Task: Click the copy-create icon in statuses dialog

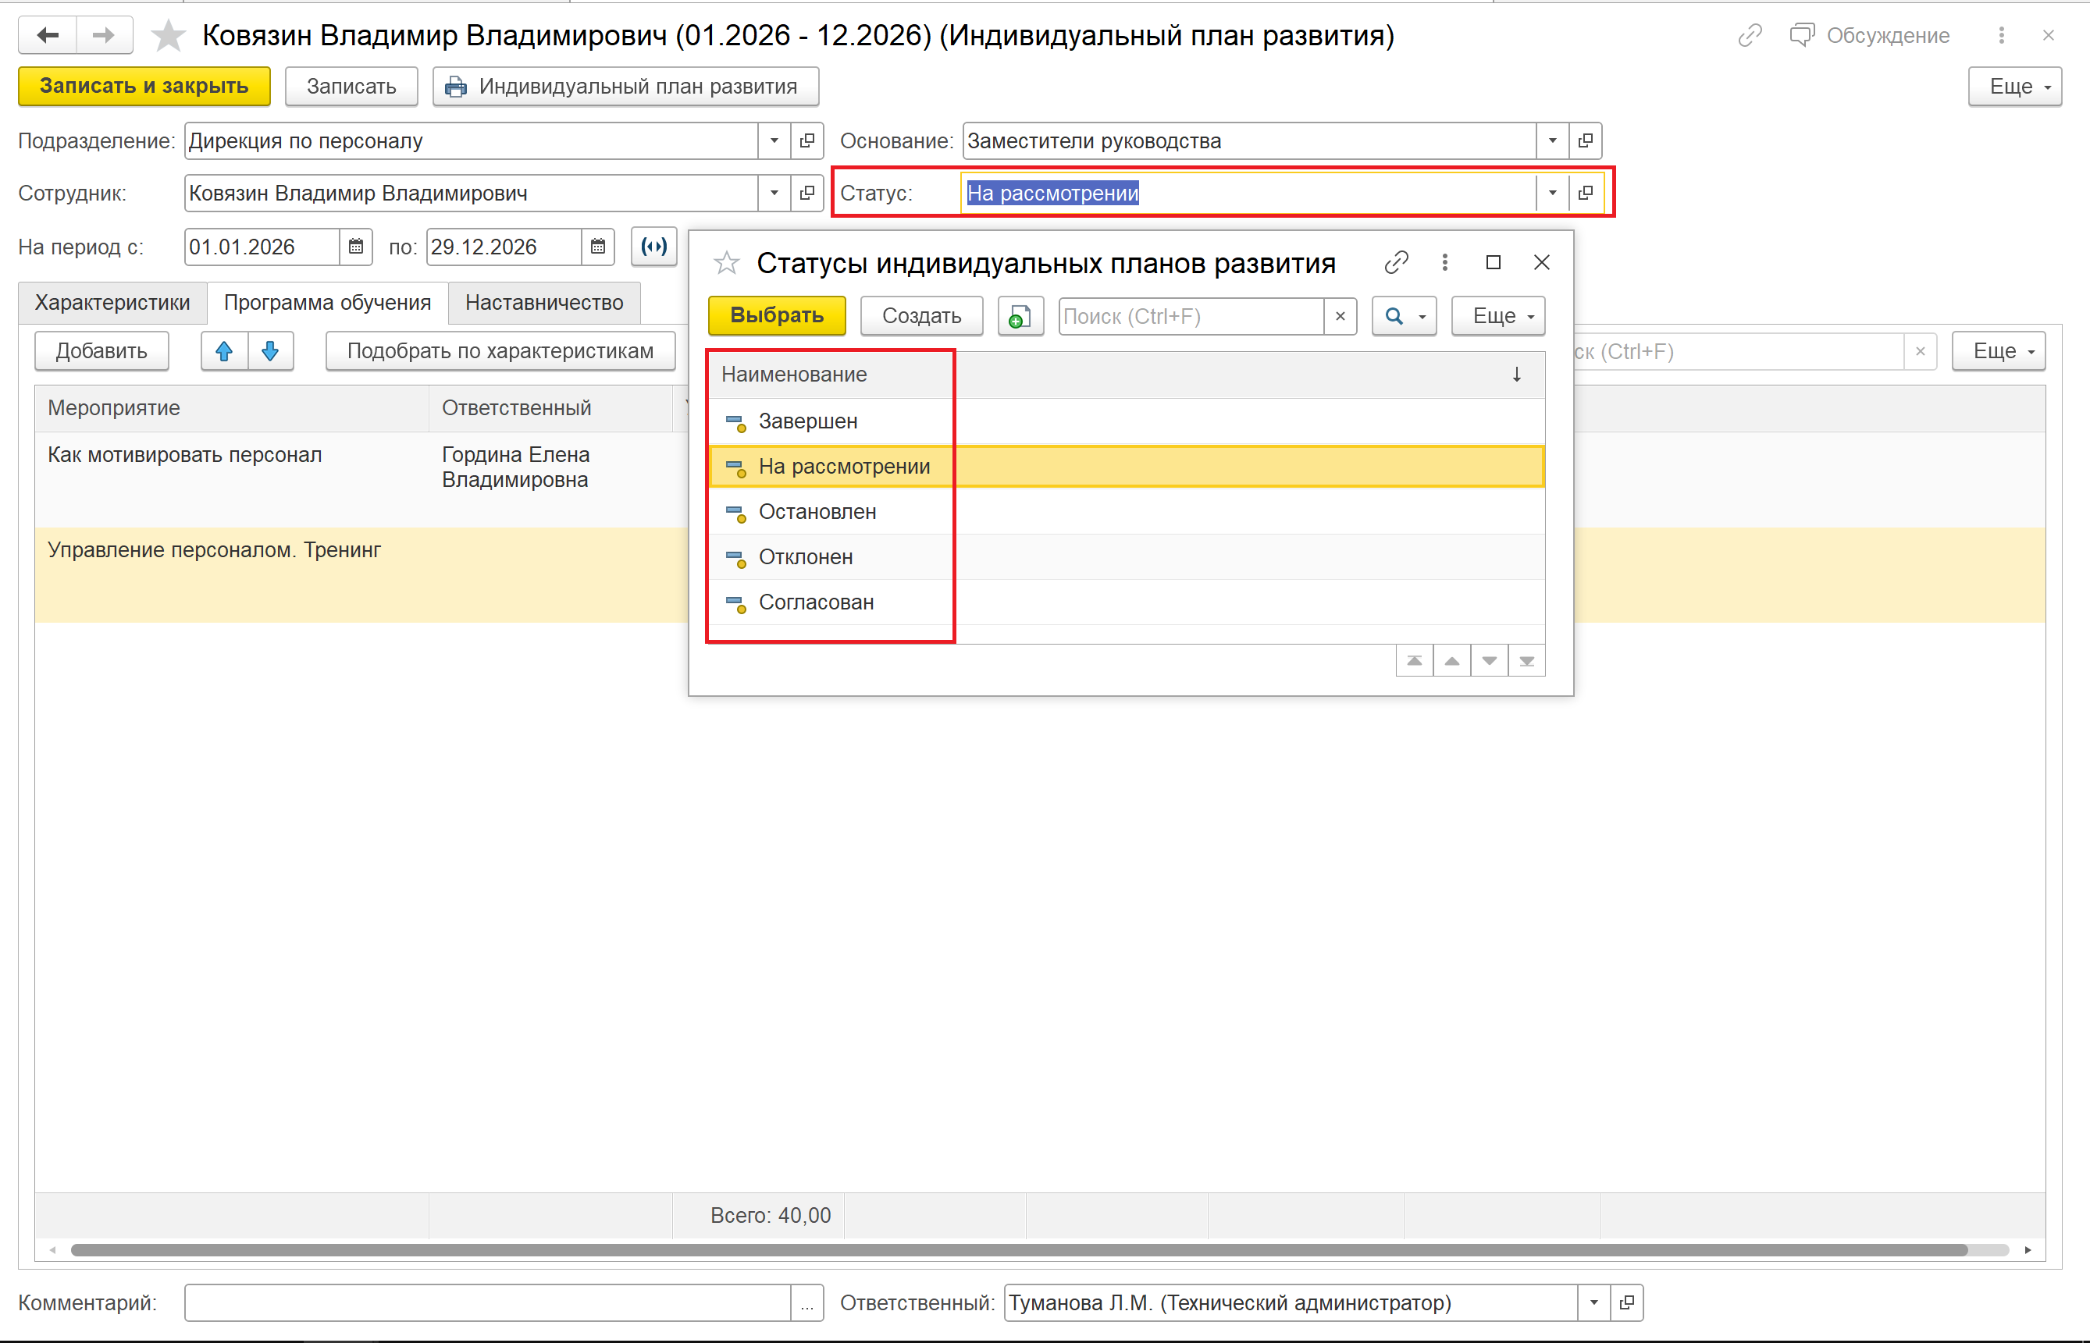Action: pyautogui.click(x=1020, y=316)
